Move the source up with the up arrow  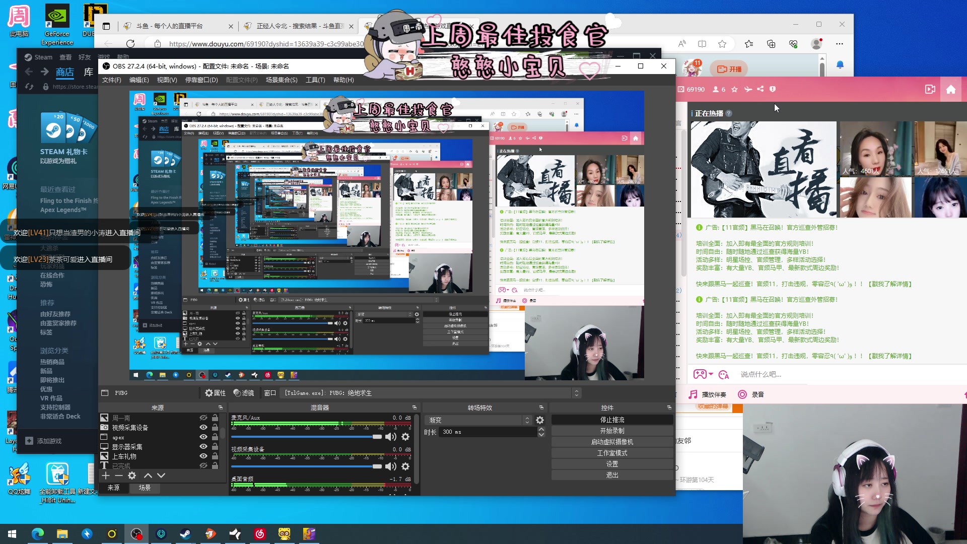(x=148, y=475)
